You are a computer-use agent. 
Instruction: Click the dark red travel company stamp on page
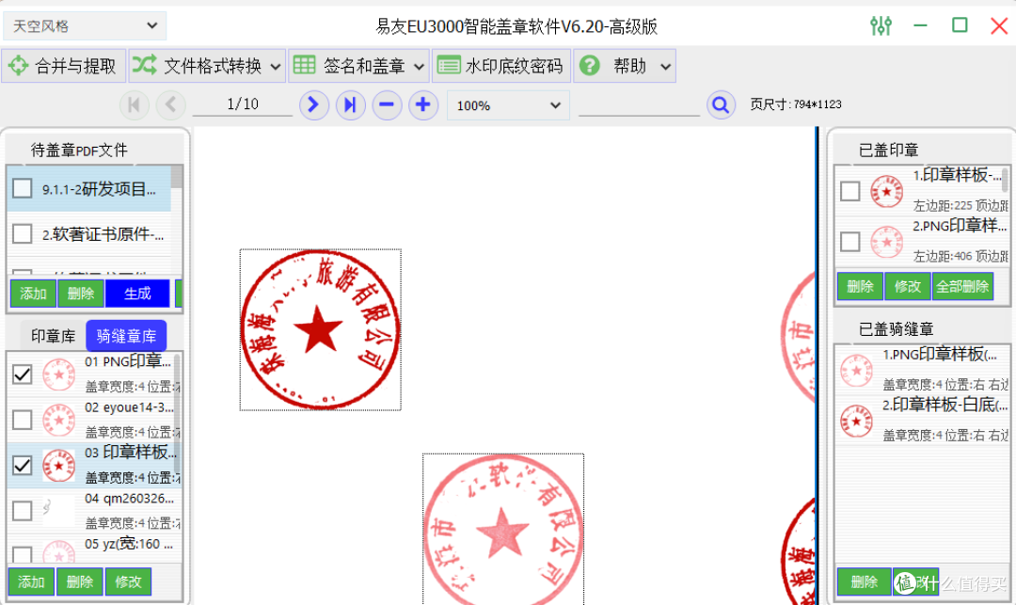(320, 329)
